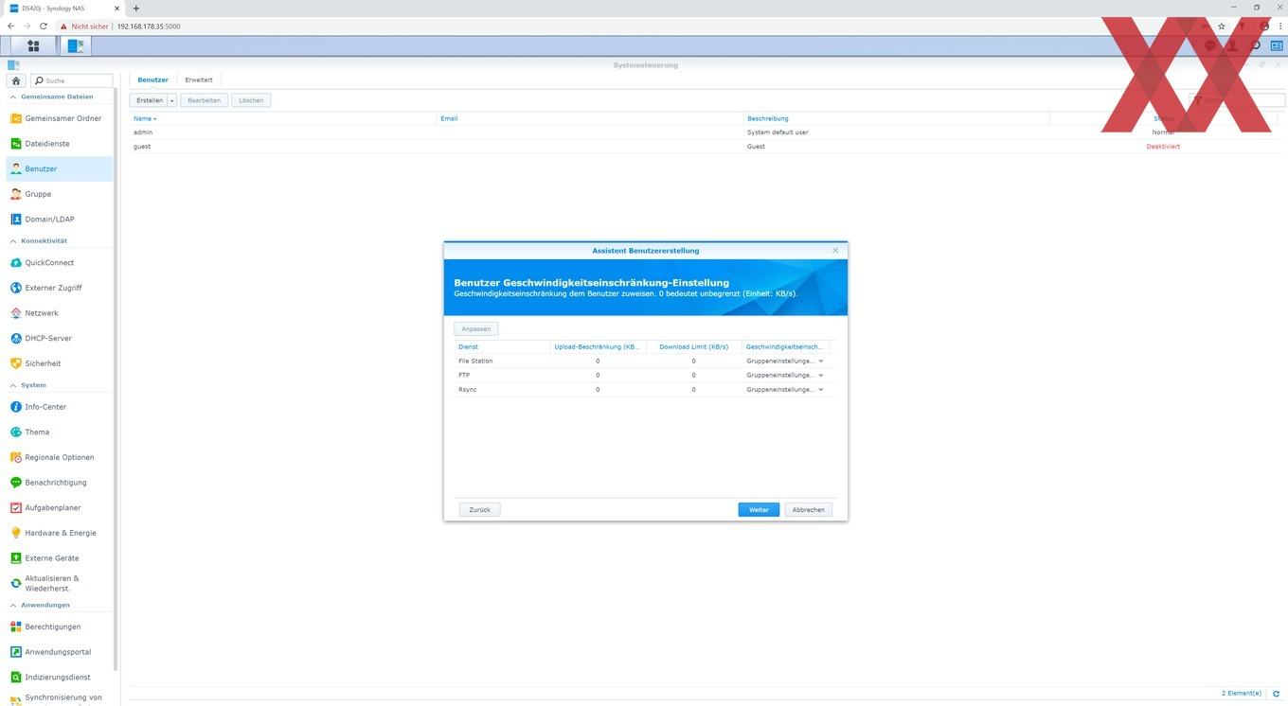This screenshot has width=1288, height=706.
Task: Go to the Control Panel home icon
Action: (15, 80)
